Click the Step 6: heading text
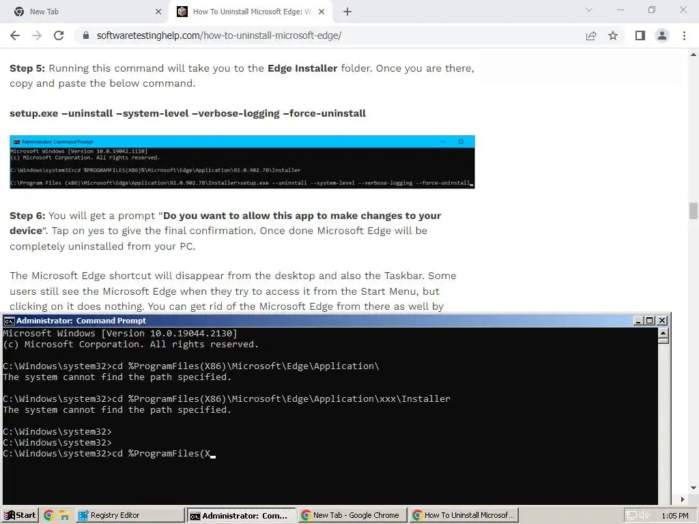 pyautogui.click(x=27, y=216)
